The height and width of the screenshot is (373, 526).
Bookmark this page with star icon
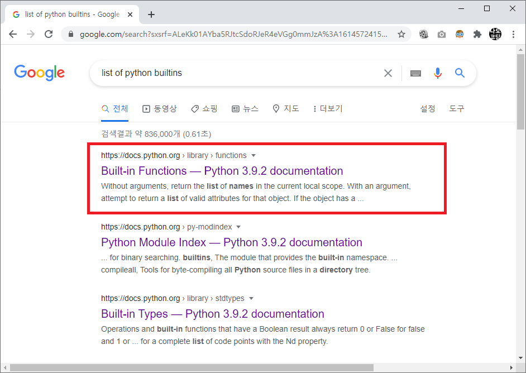coord(401,34)
